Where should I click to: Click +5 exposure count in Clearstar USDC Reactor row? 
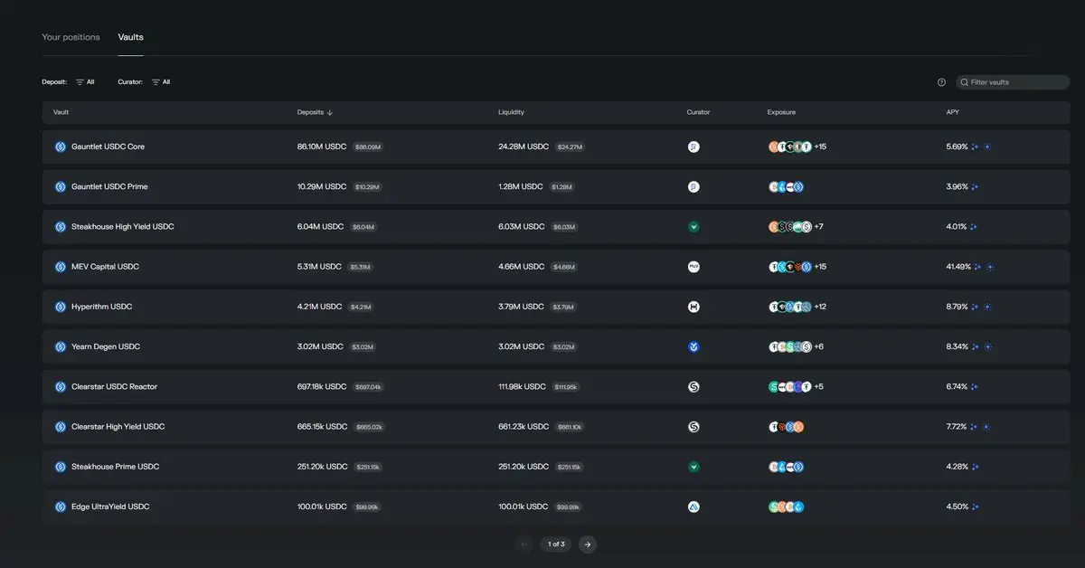pyautogui.click(x=818, y=386)
